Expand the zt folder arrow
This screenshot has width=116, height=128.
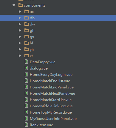tap(20, 56)
